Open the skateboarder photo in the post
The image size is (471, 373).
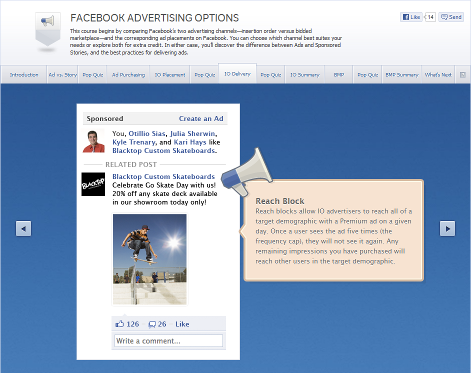tap(149, 259)
